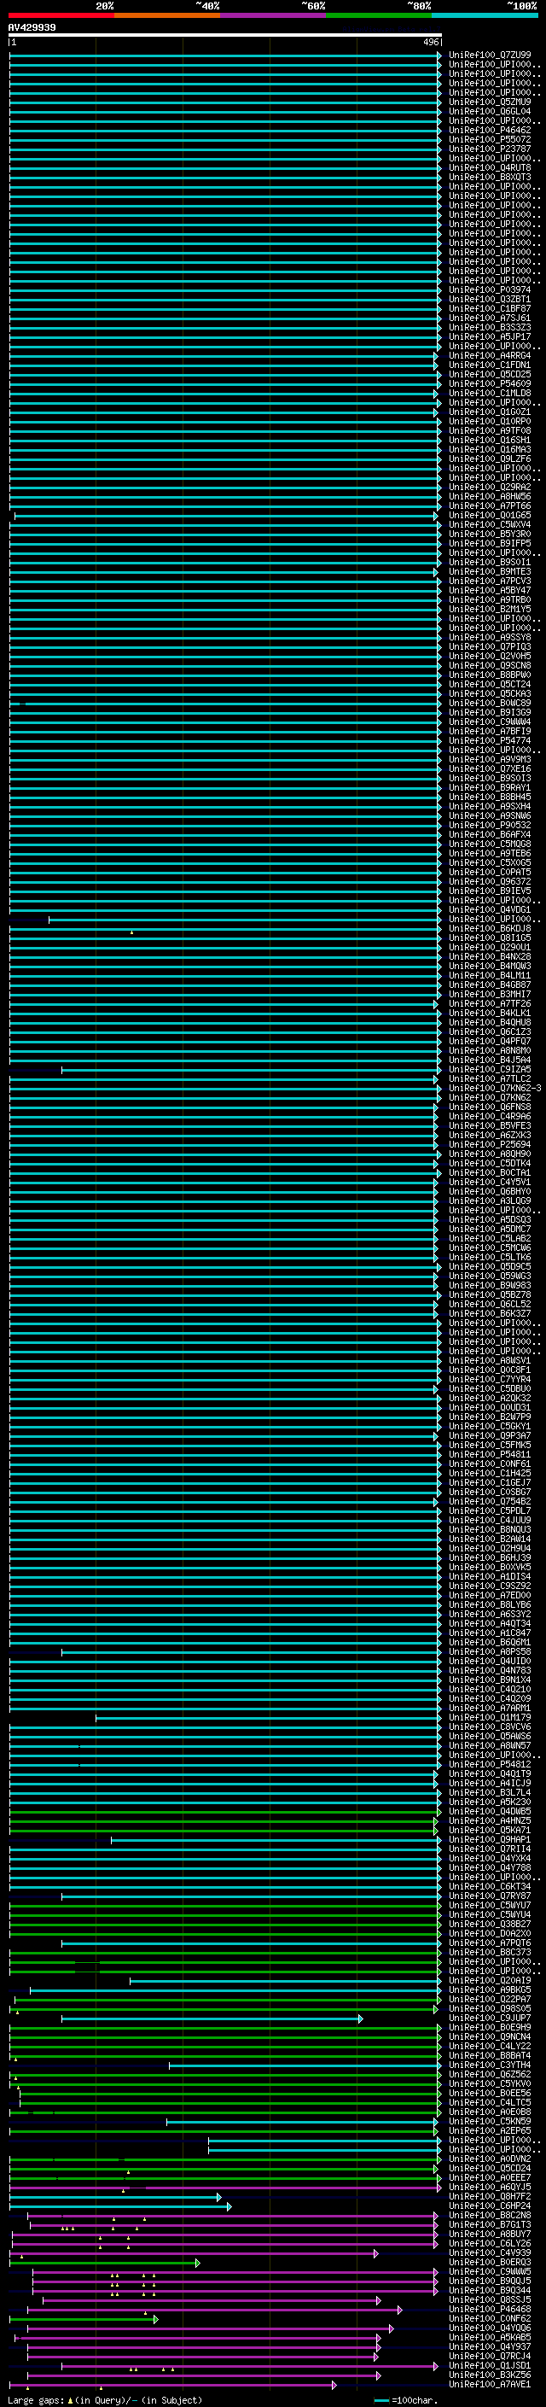546x2407 pixels.
Task: Select the UniRef100_Q1G0Z1 hit label
Action: pyautogui.click(x=490, y=412)
